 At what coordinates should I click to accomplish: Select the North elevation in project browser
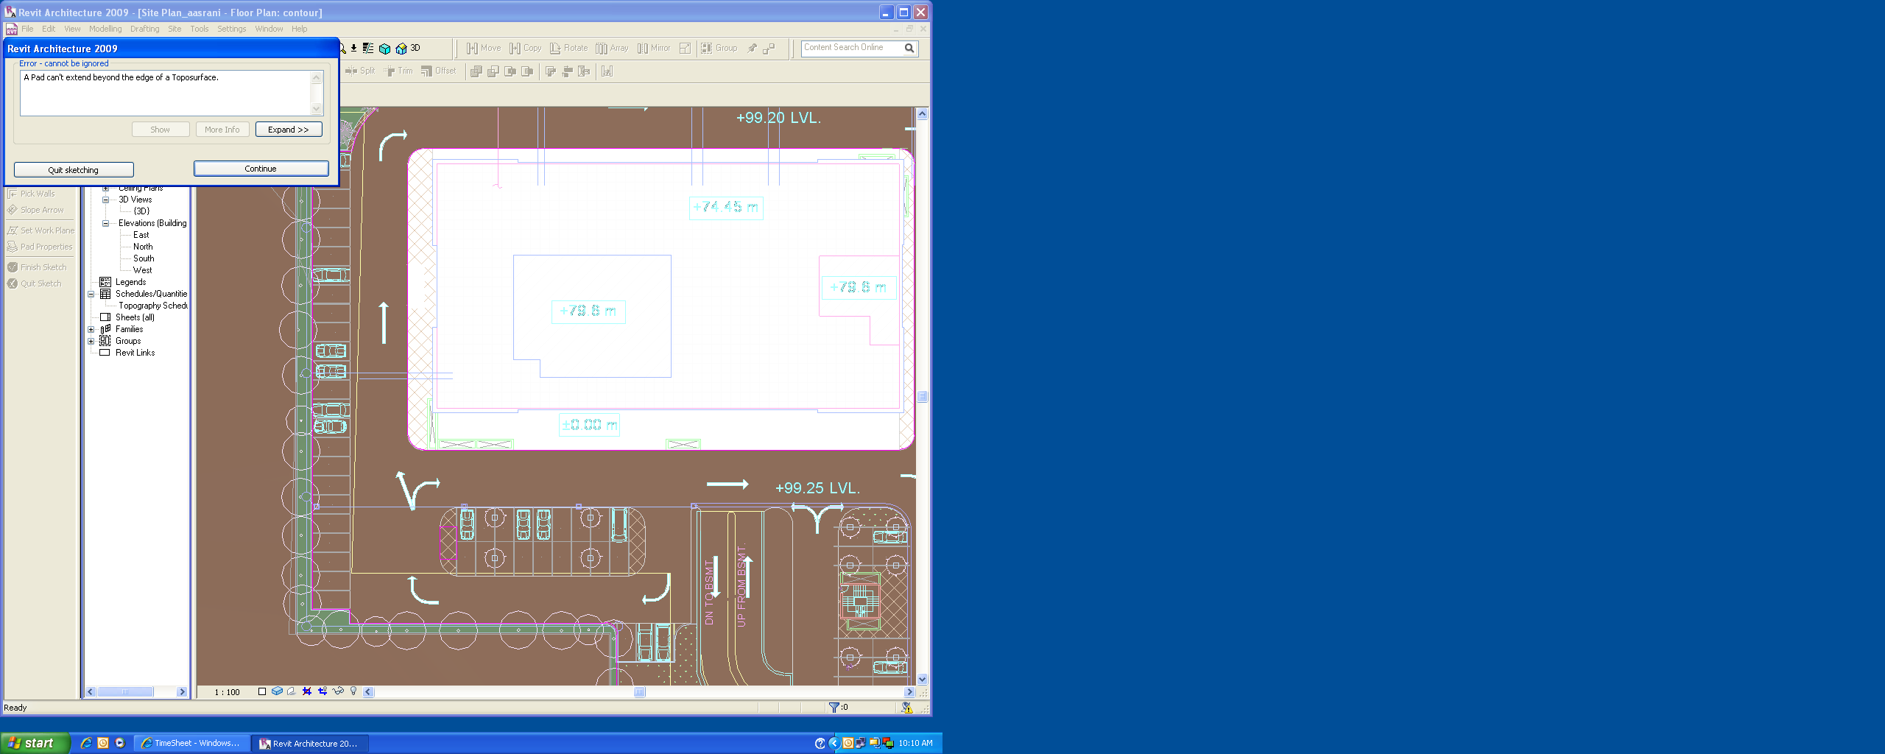(x=143, y=247)
